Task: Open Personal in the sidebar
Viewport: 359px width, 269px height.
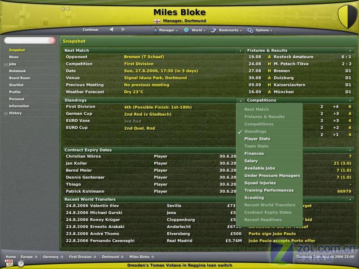Action: pos(17,99)
